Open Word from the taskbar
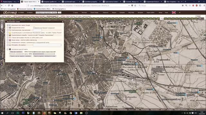 click(x=76, y=113)
